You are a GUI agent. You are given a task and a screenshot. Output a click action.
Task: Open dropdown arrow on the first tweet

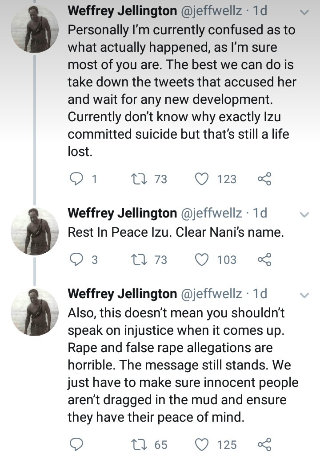point(304,12)
